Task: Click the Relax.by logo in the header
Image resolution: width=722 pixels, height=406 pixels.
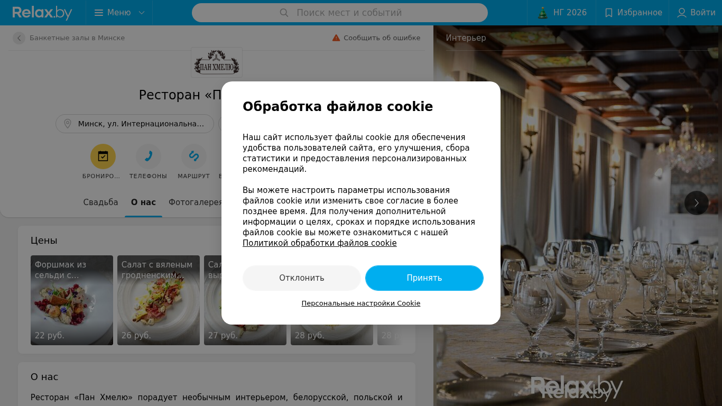Action: point(42,13)
